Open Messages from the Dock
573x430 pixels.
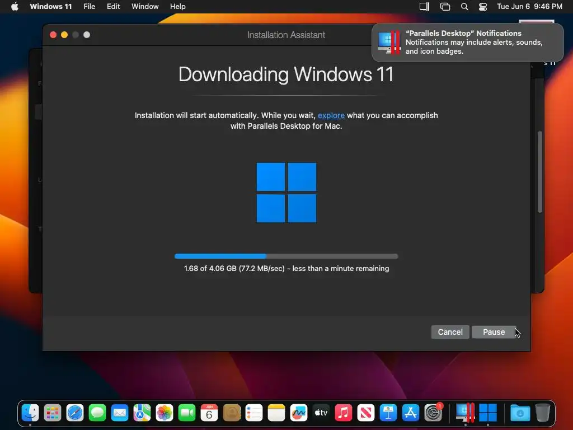[97, 413]
